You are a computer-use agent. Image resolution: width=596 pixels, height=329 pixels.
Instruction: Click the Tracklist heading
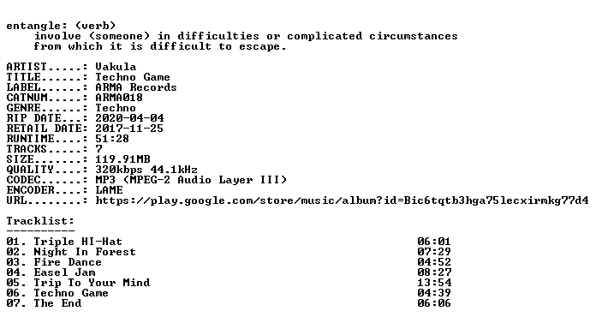tap(40, 221)
